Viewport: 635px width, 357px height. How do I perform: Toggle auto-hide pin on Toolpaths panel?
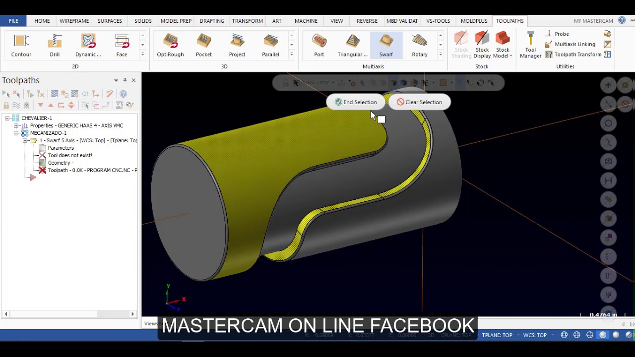pyautogui.click(x=125, y=80)
